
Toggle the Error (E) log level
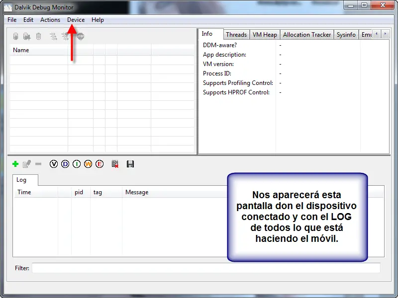pyautogui.click(x=99, y=164)
